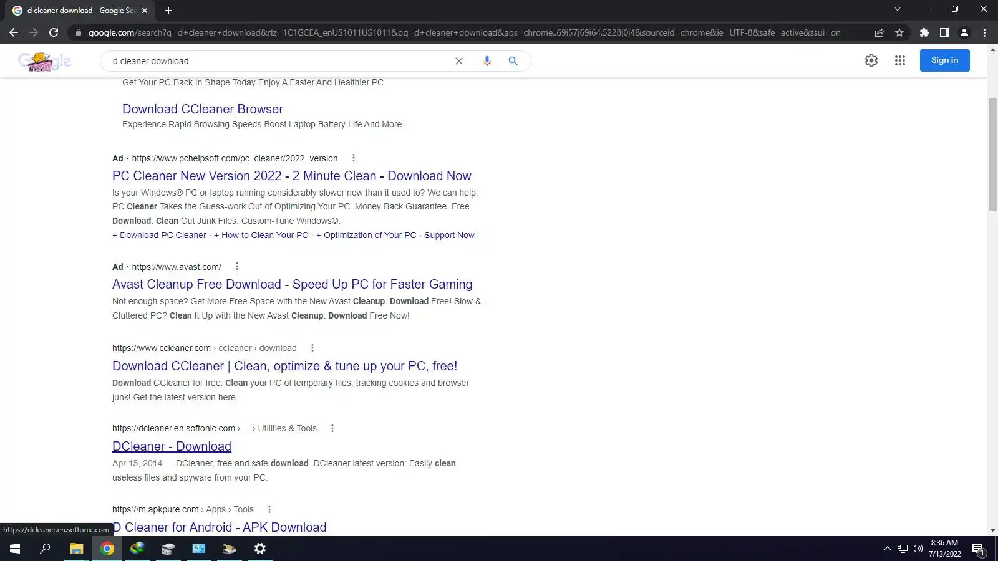Start a voice search with the microphone
This screenshot has height=561, width=998.
click(x=487, y=61)
